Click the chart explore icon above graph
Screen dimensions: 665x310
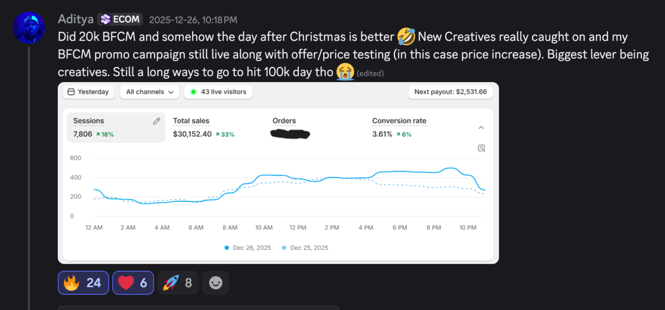click(x=482, y=148)
